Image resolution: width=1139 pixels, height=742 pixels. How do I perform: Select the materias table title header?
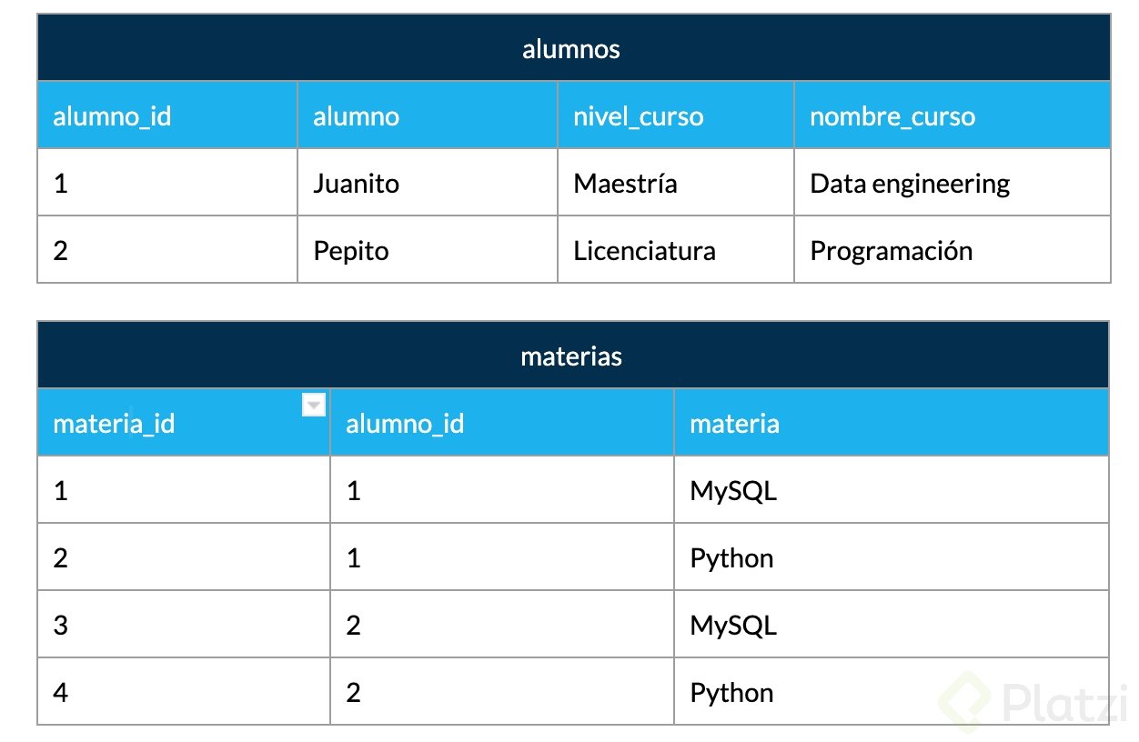tap(572, 356)
